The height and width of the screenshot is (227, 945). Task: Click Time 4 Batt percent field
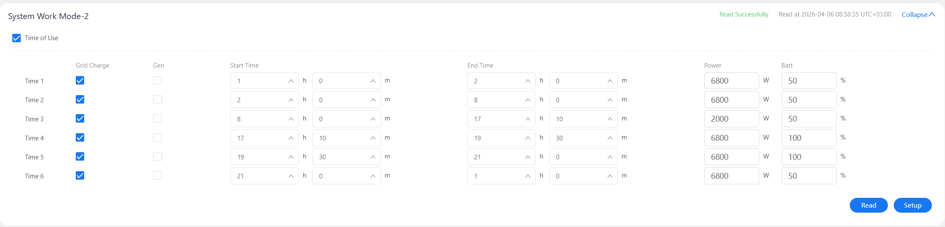(x=808, y=138)
